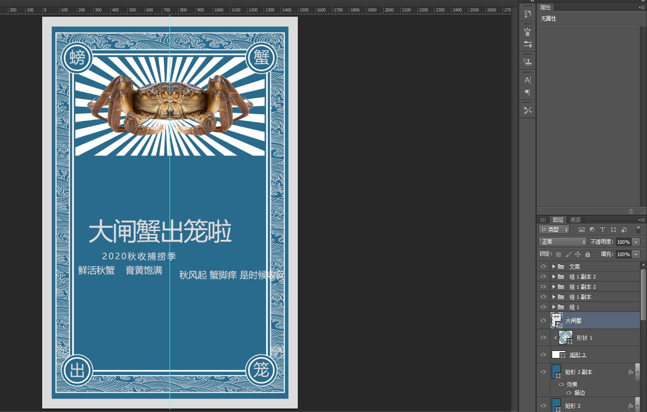Select the 矩形 2 layer name

pos(573,406)
